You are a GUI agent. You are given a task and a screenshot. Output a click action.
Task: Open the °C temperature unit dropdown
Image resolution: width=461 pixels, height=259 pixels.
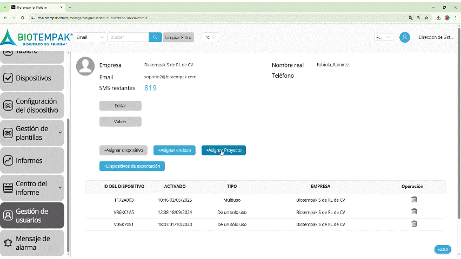click(210, 37)
